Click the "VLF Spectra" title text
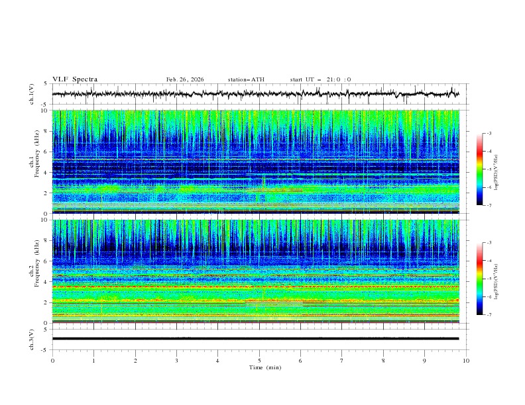This screenshot has height=405, width=525. pyautogui.click(x=75, y=79)
